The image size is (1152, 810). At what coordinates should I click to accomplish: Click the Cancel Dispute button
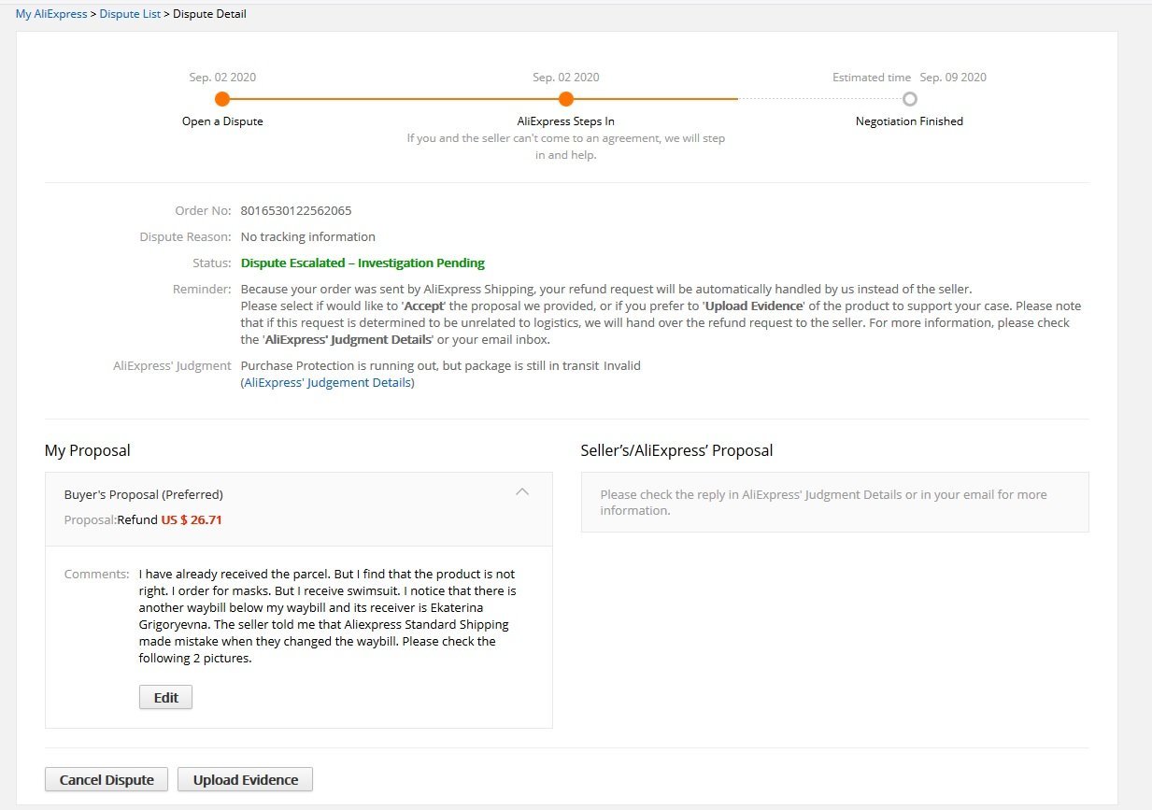tap(106, 780)
